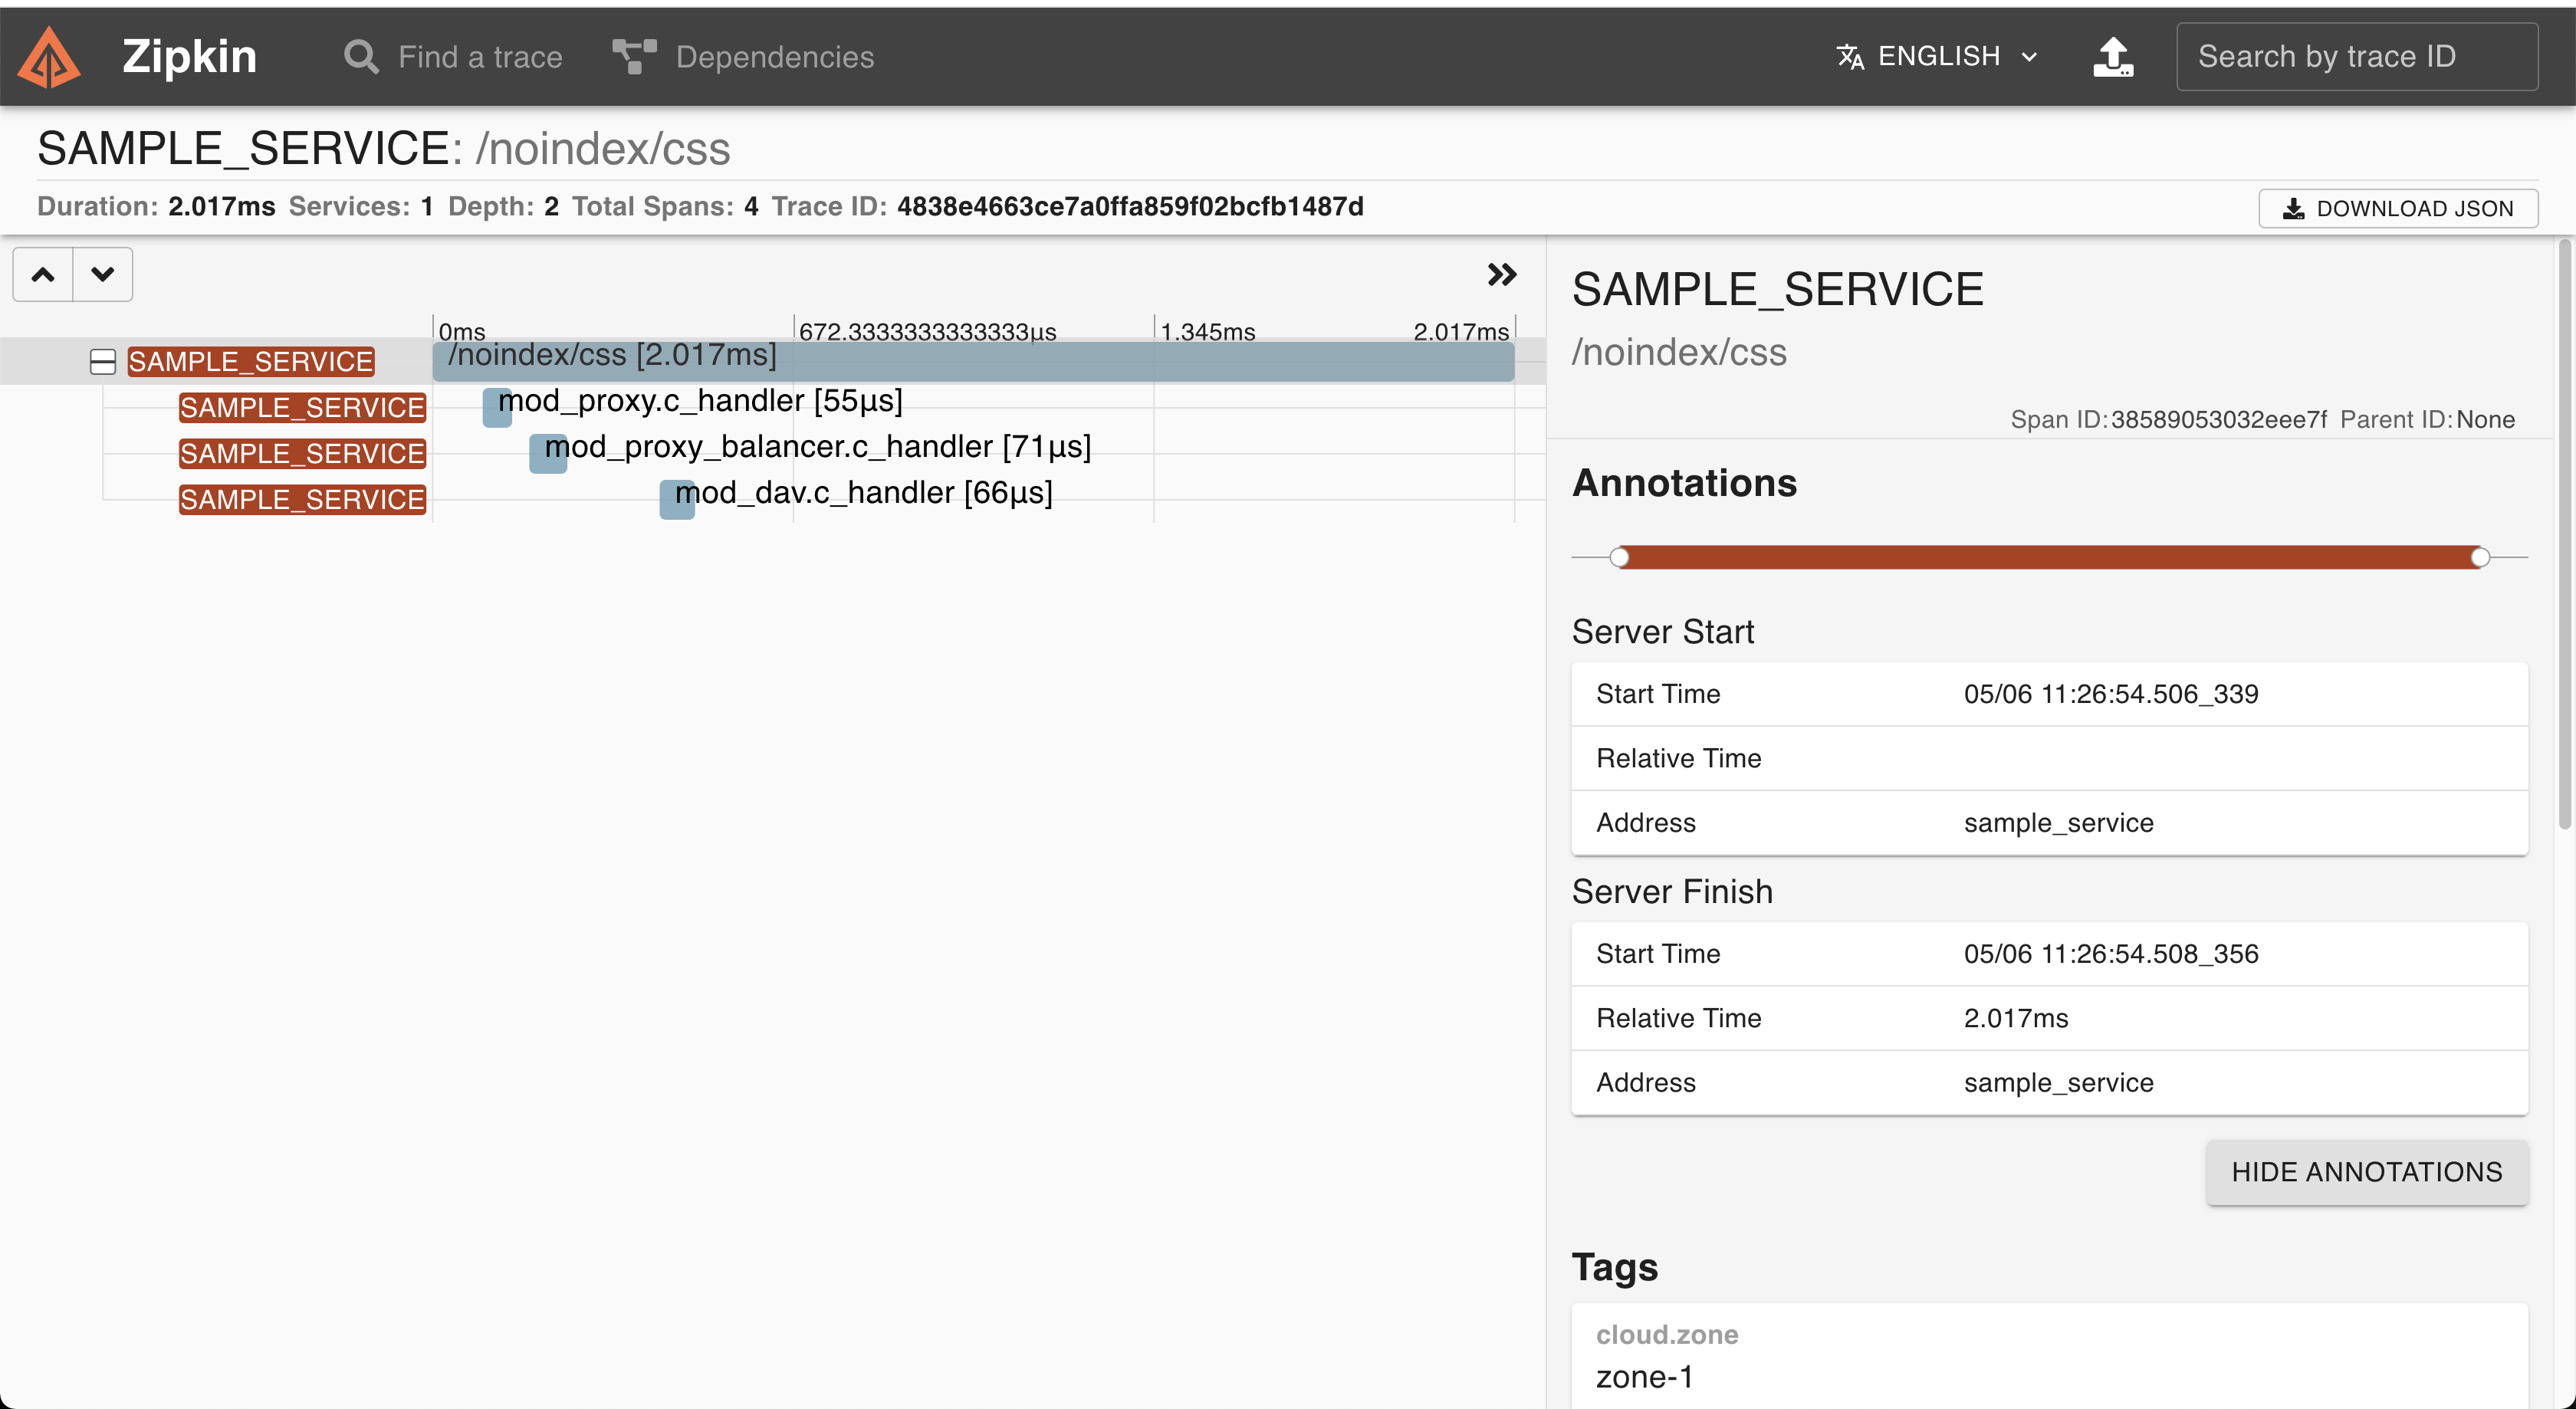The image size is (2576, 1409).
Task: Click the down arrow span navigation control
Action: [102, 273]
